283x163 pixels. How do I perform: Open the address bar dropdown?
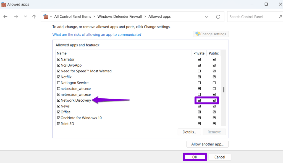[207, 17]
